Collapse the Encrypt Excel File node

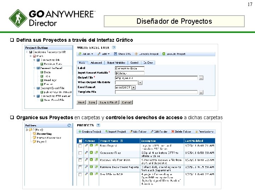point(34,88)
